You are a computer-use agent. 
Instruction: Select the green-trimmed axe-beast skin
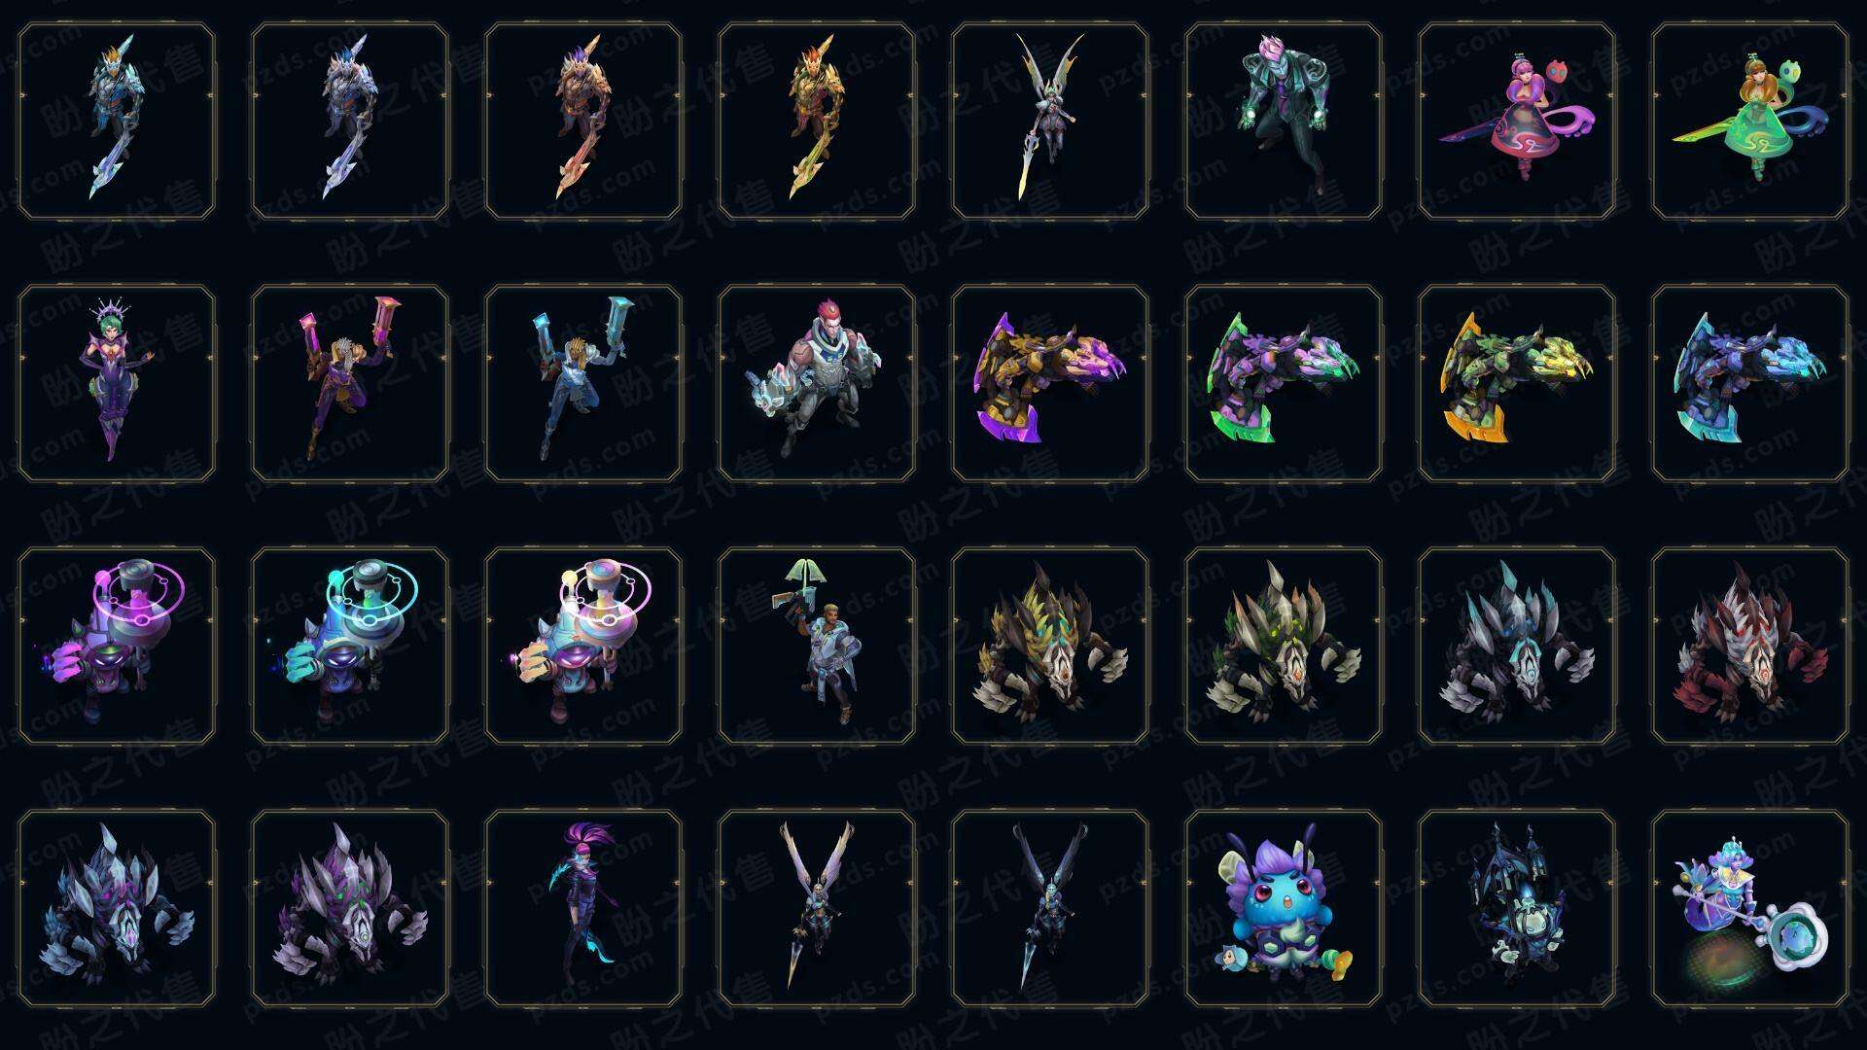pos(1284,383)
